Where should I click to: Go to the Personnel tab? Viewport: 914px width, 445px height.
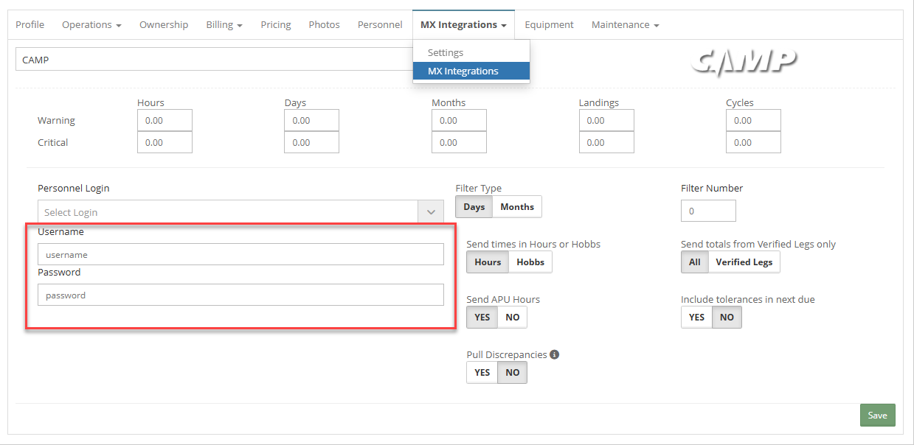380,24
